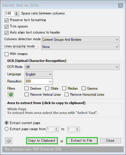Enable the With images checkbox
The height and width of the screenshot is (155, 126).
tap(7, 54)
